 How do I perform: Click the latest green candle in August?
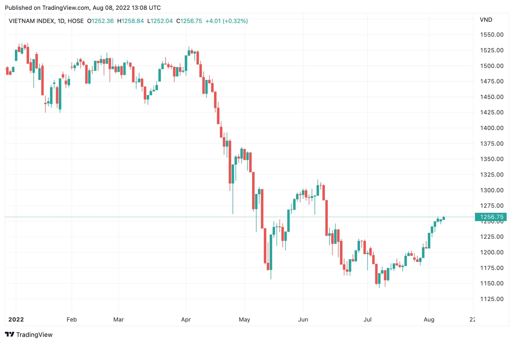click(444, 218)
